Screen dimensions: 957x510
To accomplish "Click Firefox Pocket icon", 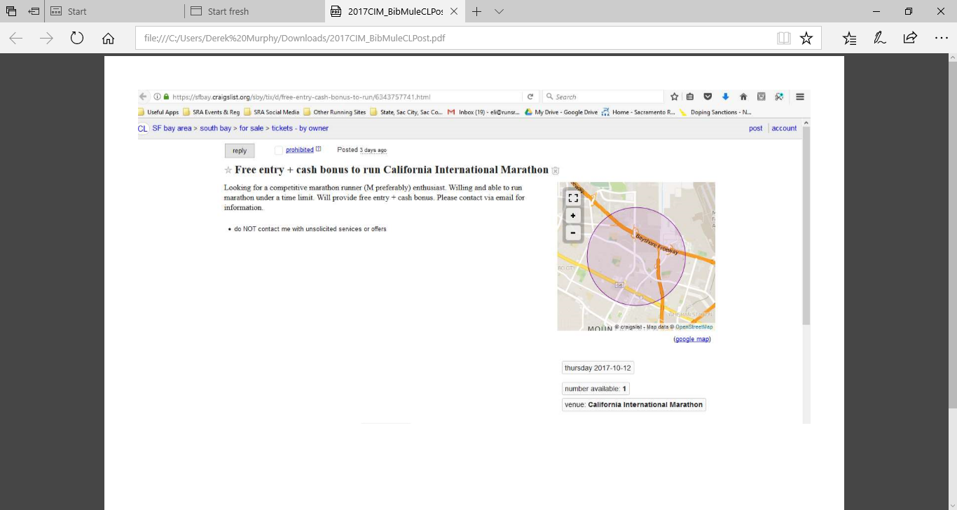I will (x=708, y=97).
